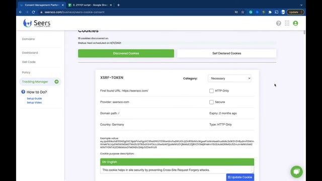Viewport: 322px width, 181px height.
Task: Click the Provider: seersco.com text
Action: click(x=115, y=102)
